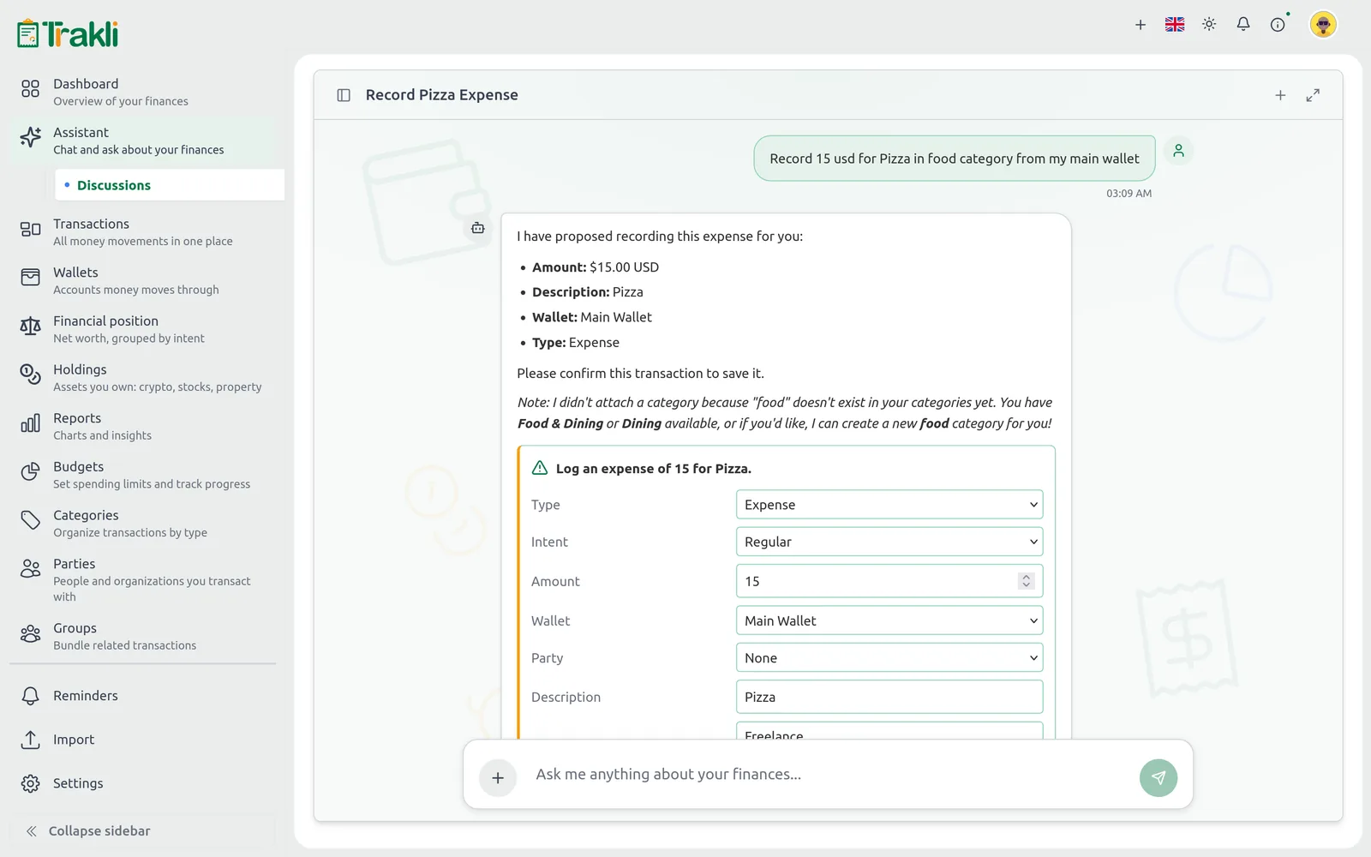Click the Amount stepper arrows
The image size is (1371, 857).
(1026, 581)
